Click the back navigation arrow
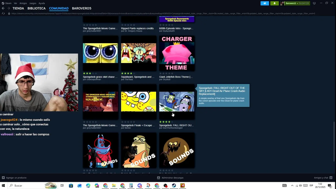 pyautogui.click(x=3, y=8)
